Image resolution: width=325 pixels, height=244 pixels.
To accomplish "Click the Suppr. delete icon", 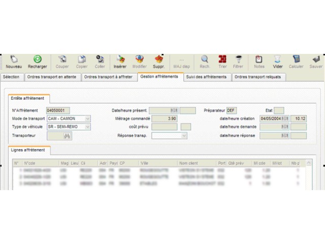I will click(x=159, y=59).
